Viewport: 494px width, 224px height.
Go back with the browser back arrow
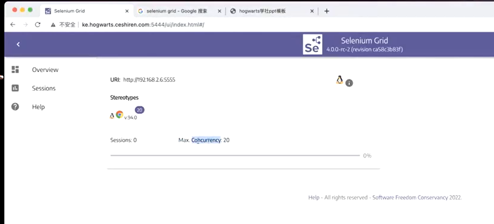13,24
